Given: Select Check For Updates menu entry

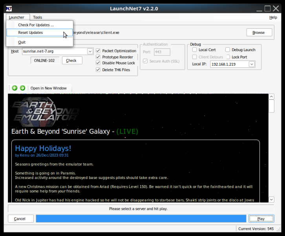Looking at the screenshot, I should pos(40,25).
